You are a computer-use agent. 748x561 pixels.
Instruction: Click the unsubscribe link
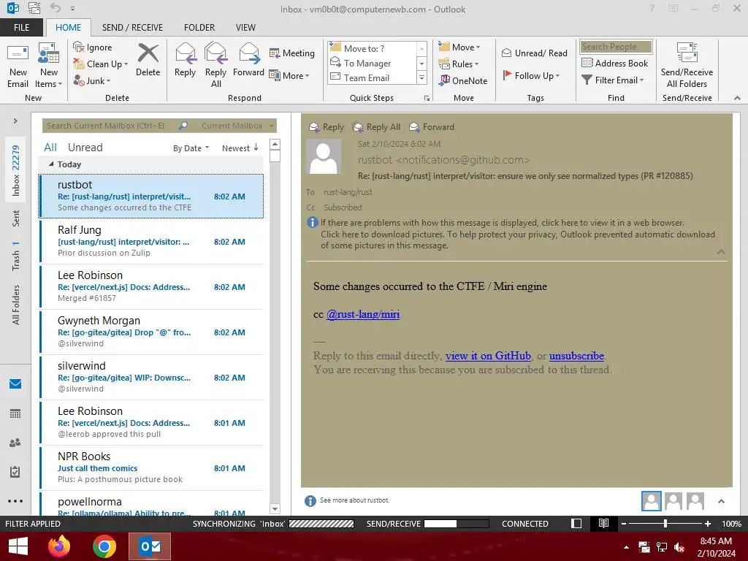(x=576, y=356)
